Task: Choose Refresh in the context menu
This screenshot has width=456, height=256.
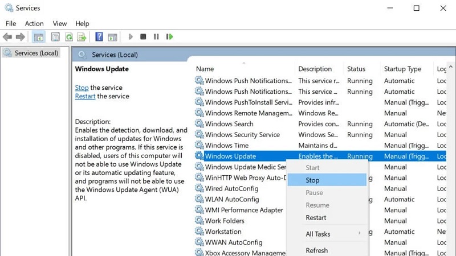Action: click(x=327, y=250)
